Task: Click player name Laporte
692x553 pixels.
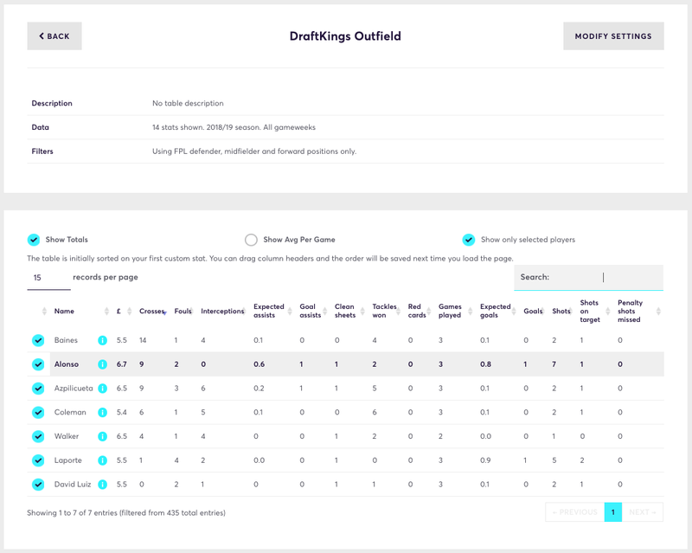Action: pos(68,460)
